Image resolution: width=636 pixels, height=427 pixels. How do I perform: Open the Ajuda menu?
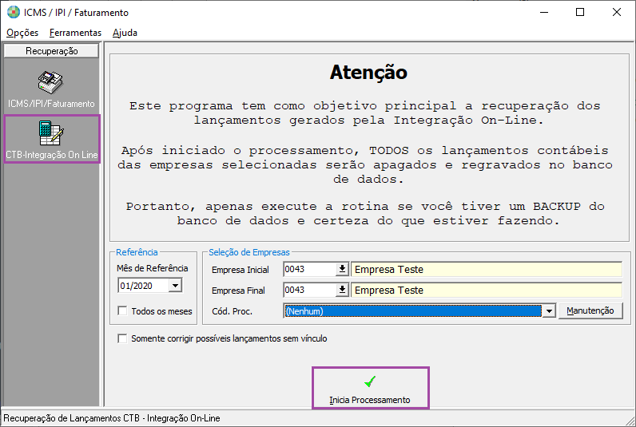pos(125,33)
